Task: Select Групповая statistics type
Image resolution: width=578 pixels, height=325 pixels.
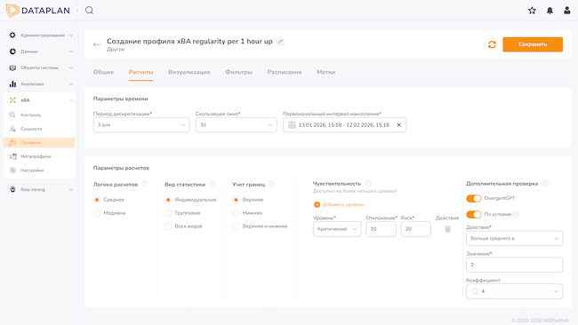Action: [x=168, y=213]
